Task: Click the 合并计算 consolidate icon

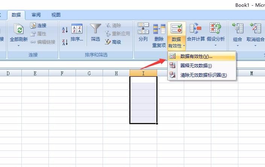Action: click(196, 33)
